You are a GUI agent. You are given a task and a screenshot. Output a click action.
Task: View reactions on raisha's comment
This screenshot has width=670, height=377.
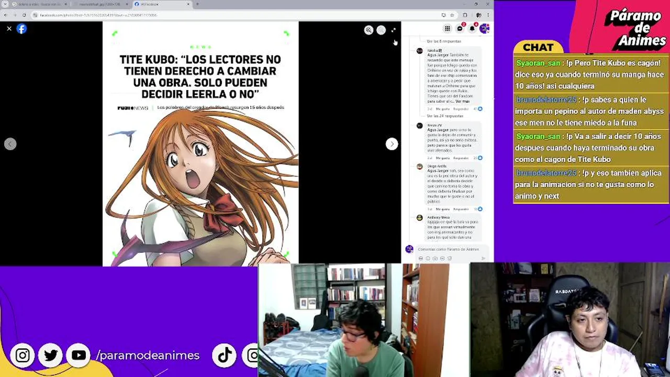pos(478,109)
